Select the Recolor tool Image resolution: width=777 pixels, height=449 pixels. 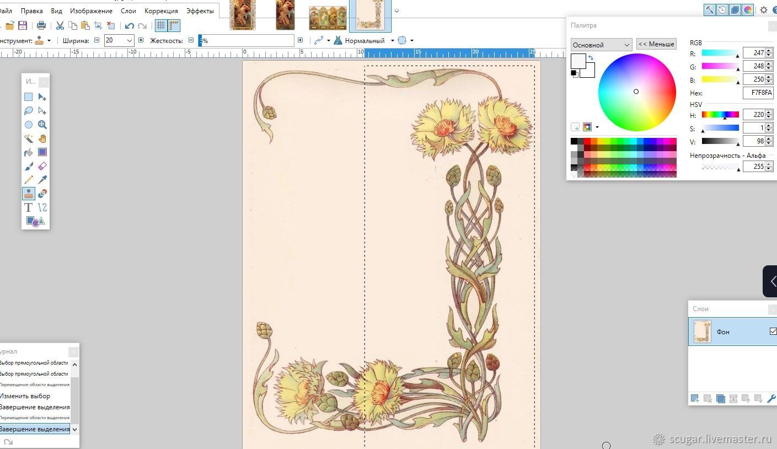tap(42, 194)
